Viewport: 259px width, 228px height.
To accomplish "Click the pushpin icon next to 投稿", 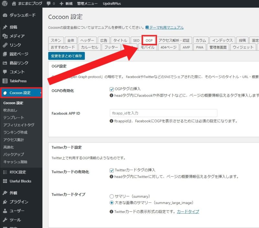I will tap(5, 27).
